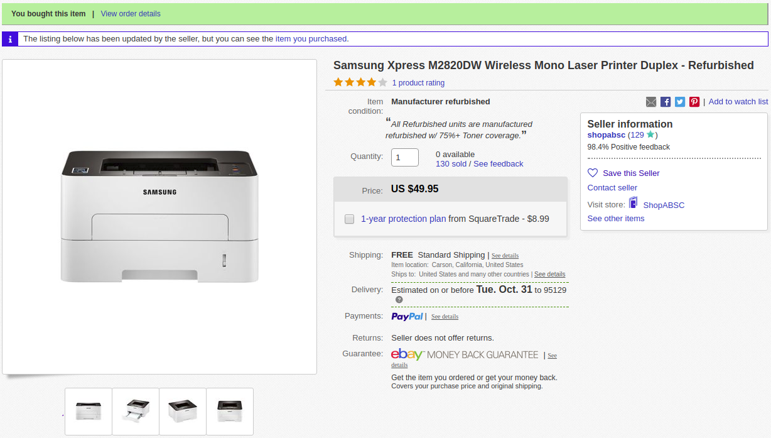Viewport: 771px width, 438px height.
Task: Select third thumbnail showing printer top angle
Action: click(183, 411)
